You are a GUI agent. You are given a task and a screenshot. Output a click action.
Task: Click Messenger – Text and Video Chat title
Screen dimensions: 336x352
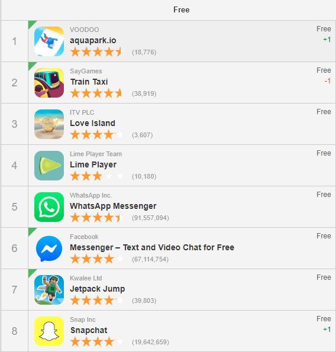[x=152, y=247]
